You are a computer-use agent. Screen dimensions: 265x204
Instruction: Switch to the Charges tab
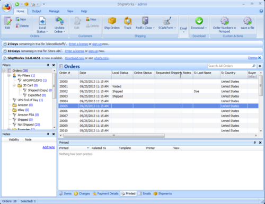pyautogui.click(x=82, y=193)
